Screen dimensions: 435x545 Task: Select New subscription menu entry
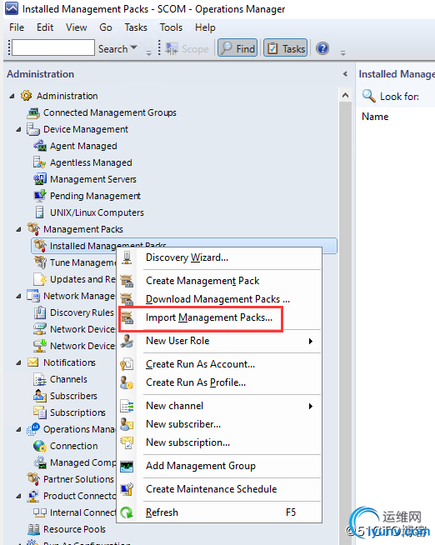pyautogui.click(x=219, y=442)
